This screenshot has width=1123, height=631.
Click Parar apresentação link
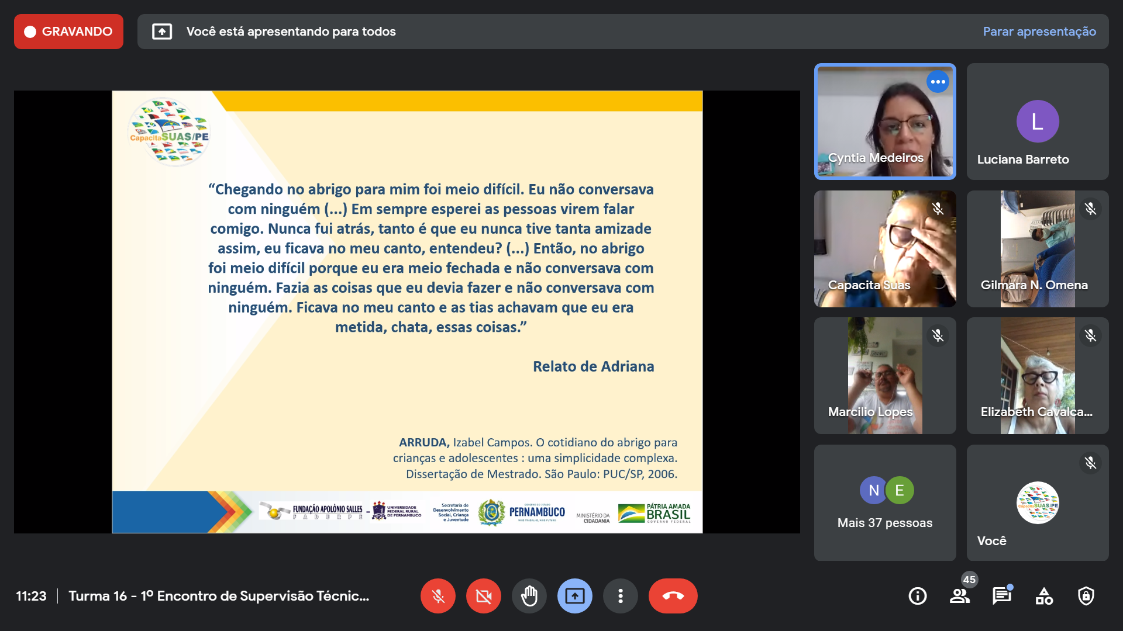pyautogui.click(x=1039, y=32)
